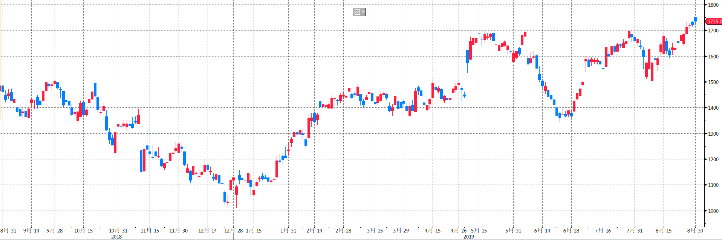Click the 10月 31 date on time axis

pos(118,231)
